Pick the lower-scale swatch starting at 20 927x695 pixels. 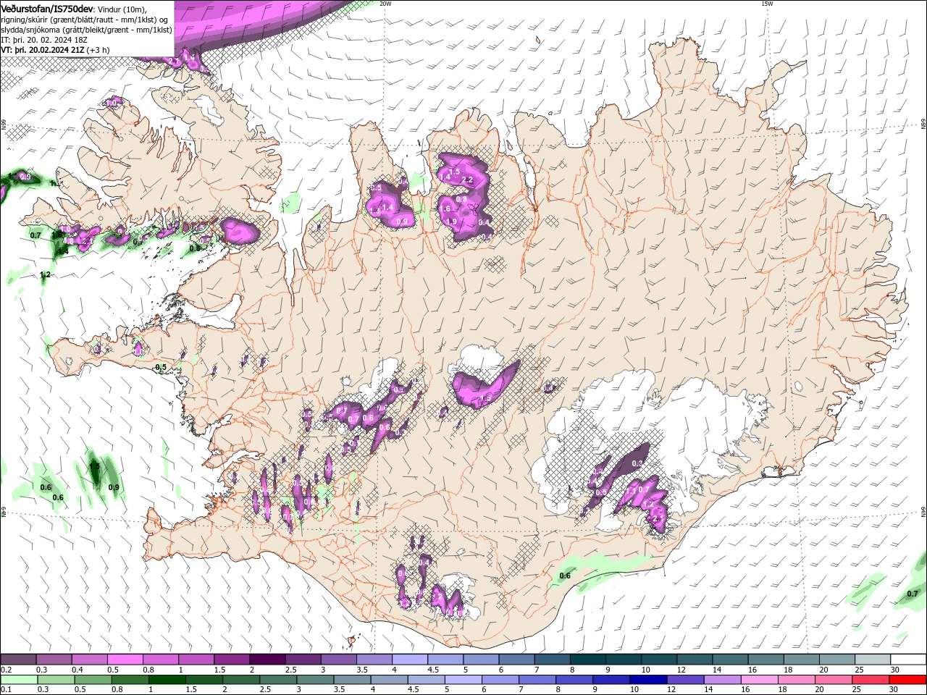click(x=833, y=680)
